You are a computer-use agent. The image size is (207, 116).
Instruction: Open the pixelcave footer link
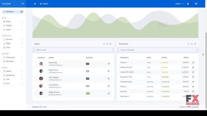(195, 107)
